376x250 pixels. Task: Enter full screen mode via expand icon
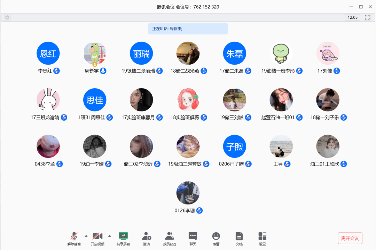click(367, 17)
